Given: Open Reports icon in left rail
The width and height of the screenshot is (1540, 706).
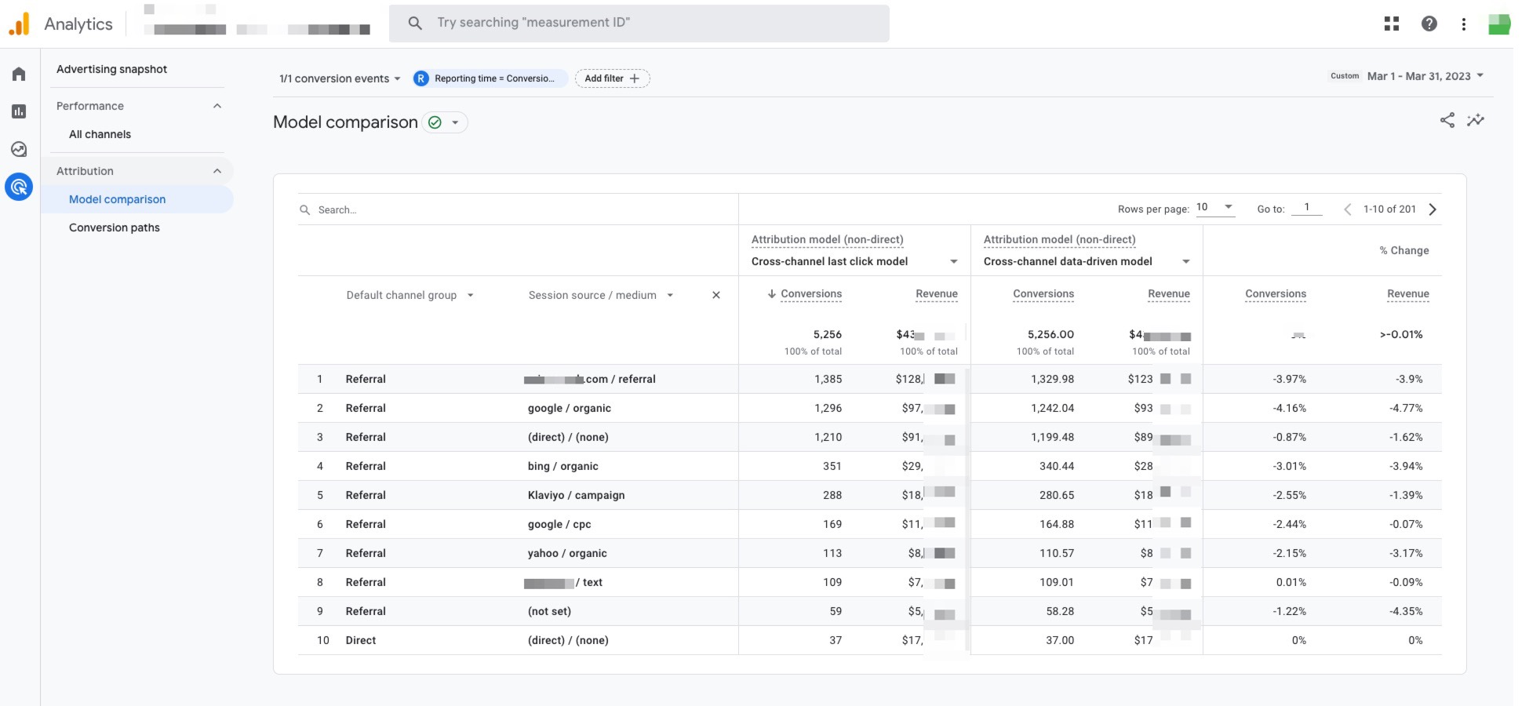Looking at the screenshot, I should tap(19, 111).
